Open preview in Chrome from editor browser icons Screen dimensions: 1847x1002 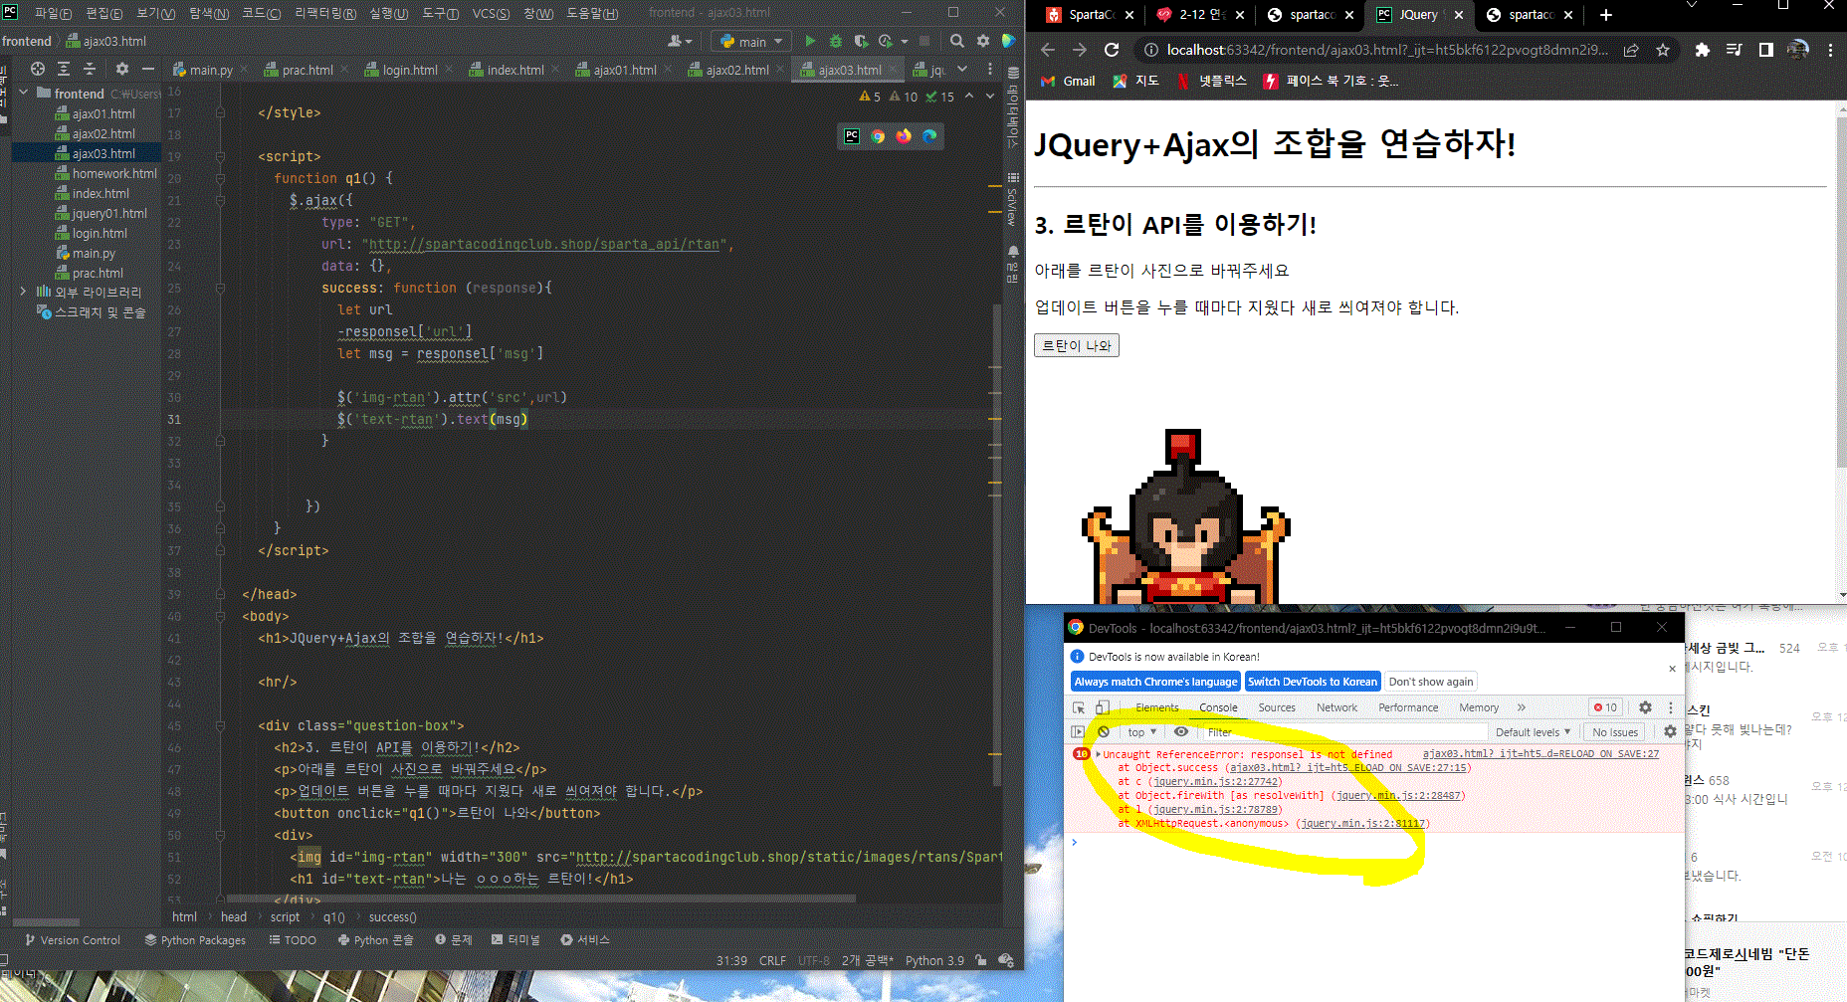878,136
